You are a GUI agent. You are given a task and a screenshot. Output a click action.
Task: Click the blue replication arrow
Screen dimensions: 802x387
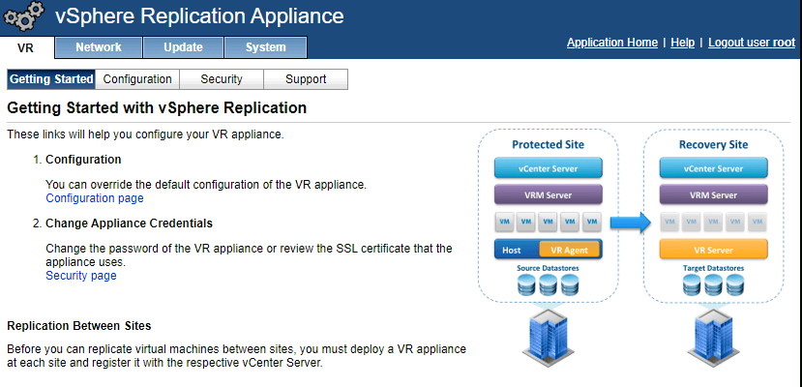631,223
